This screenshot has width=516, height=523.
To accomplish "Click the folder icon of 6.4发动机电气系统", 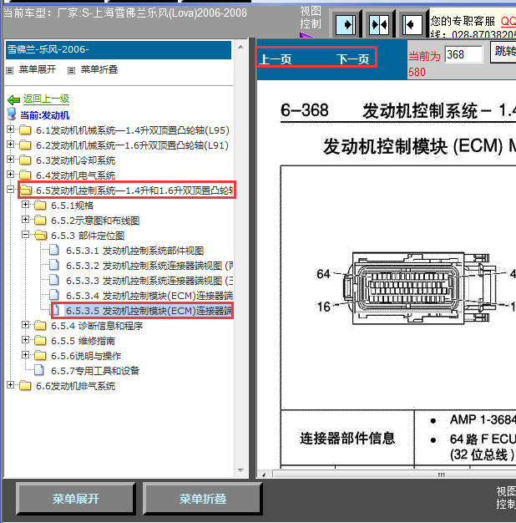I will click(25, 175).
